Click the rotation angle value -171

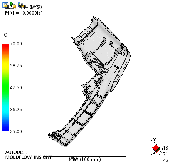click(x=163, y=154)
